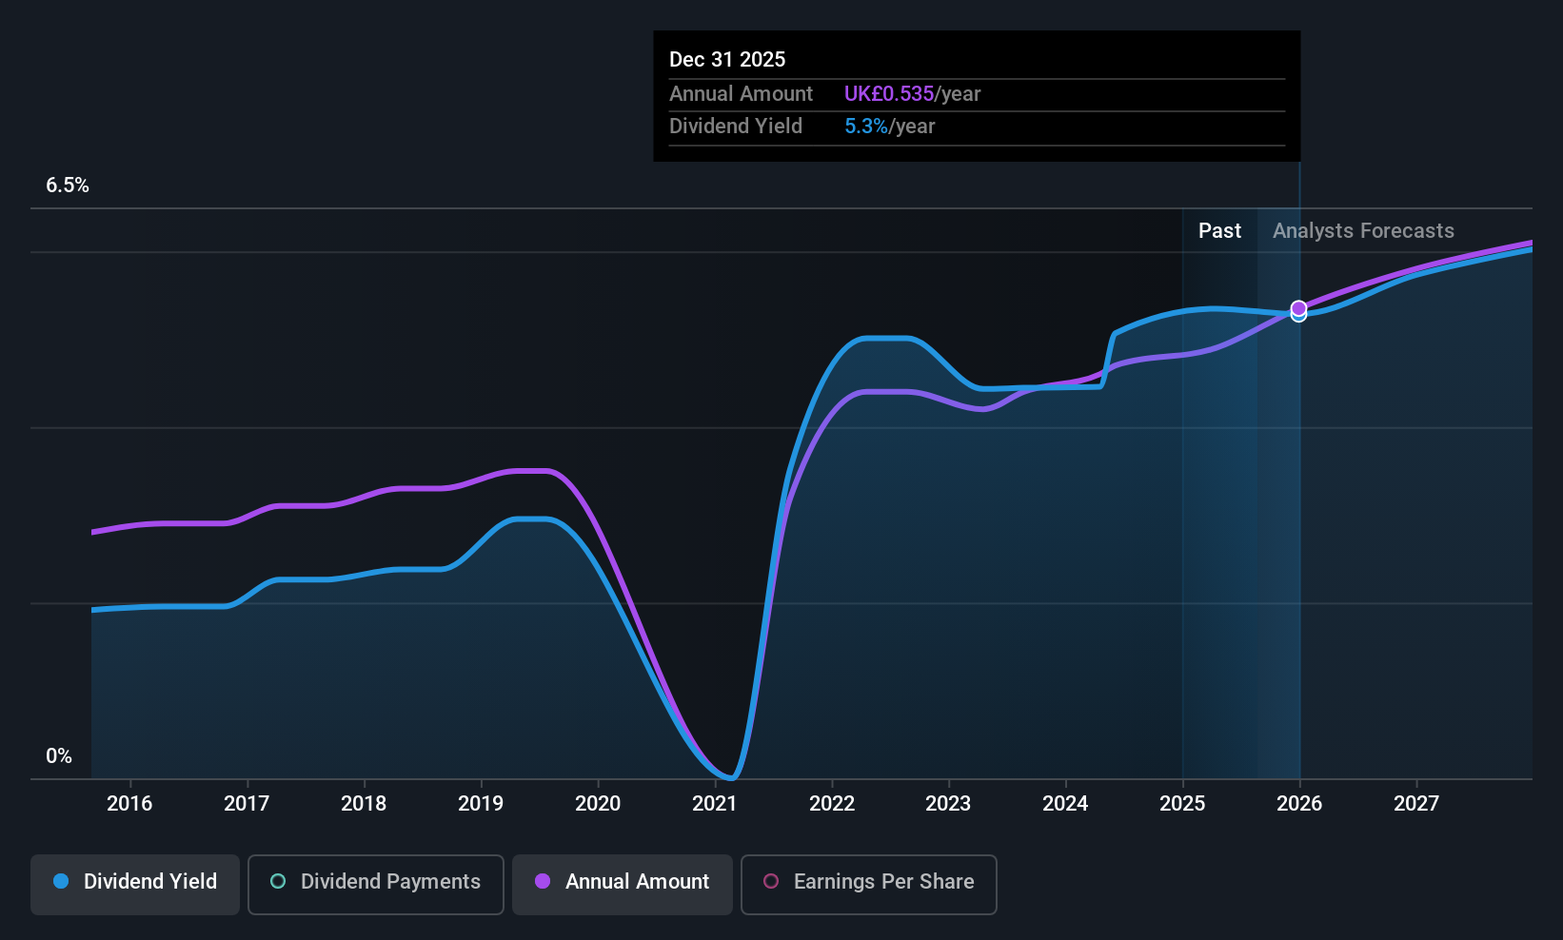Click the teal Dividend Payments legend circle
Viewport: 1563px width, 940px height.
(278, 881)
